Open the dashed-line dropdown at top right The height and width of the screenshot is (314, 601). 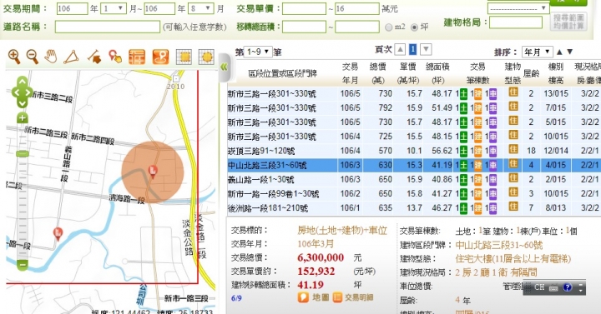point(518,8)
